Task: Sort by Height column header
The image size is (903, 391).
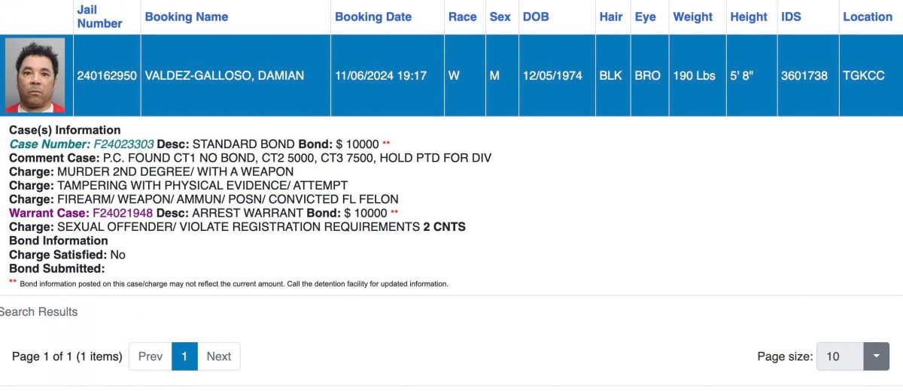Action: (749, 17)
